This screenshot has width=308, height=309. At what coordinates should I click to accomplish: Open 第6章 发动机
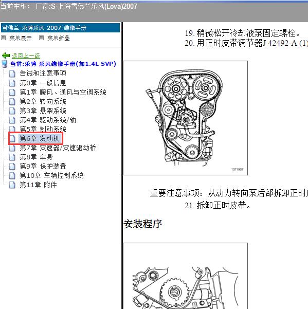(x=40, y=138)
